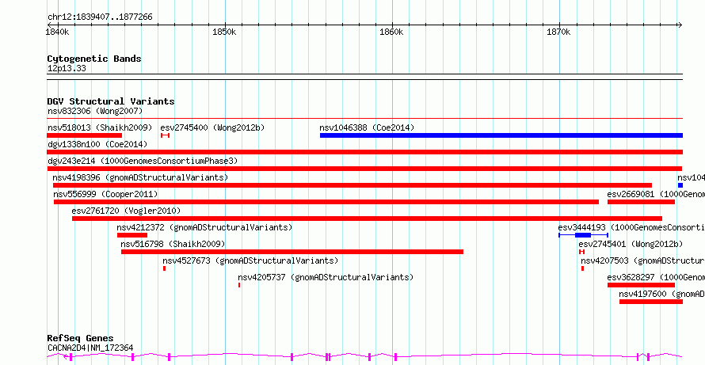
Task: Select the long blue nsv1046388 bar
Action: click(501, 135)
